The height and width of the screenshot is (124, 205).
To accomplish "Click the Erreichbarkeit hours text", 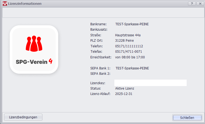I will coord(130,57).
